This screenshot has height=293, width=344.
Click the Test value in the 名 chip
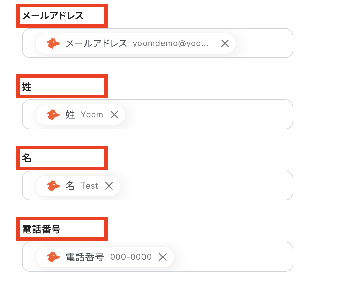click(89, 186)
